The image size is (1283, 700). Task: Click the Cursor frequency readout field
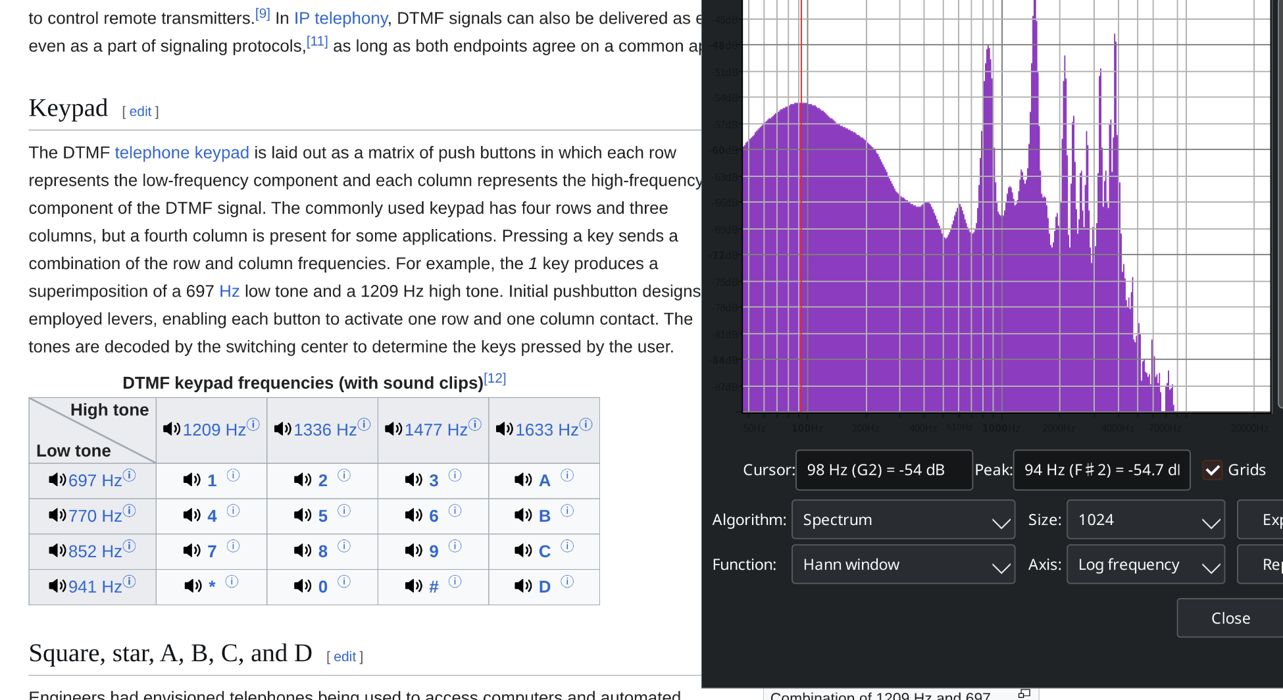[x=883, y=470]
